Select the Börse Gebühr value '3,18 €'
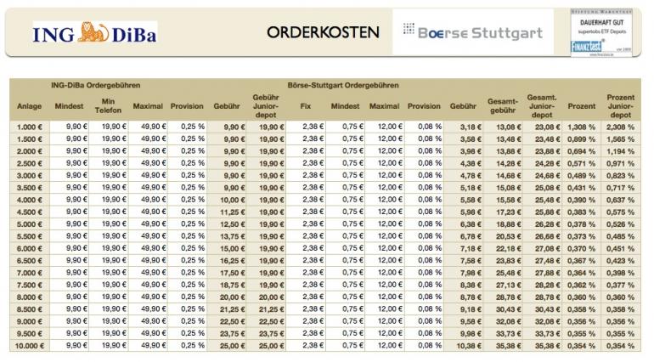This screenshot has height=362, width=654. 471,127
